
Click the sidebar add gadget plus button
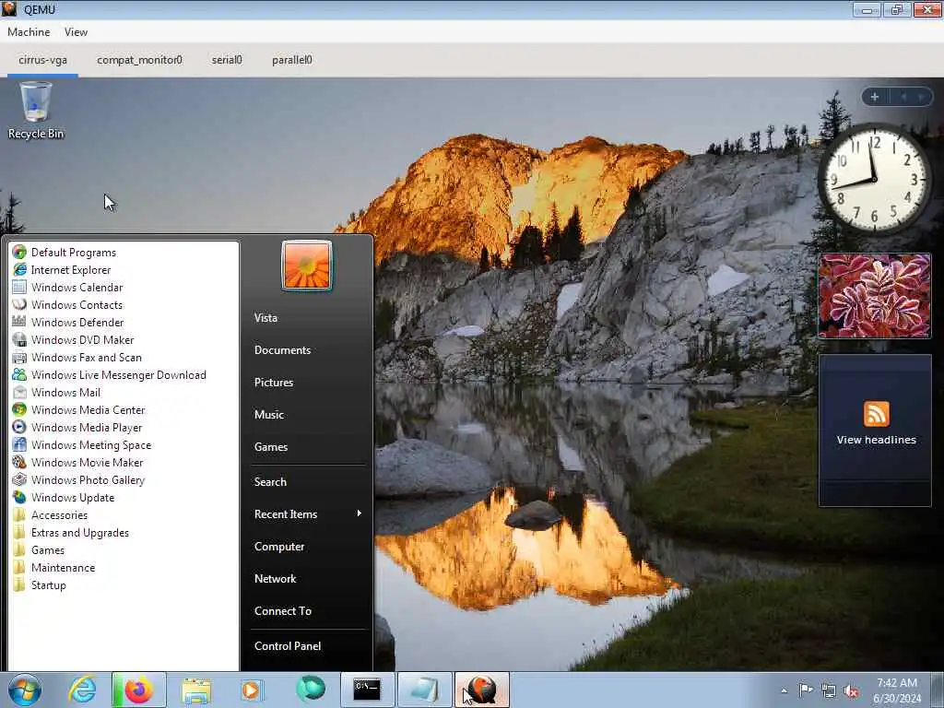coord(874,96)
